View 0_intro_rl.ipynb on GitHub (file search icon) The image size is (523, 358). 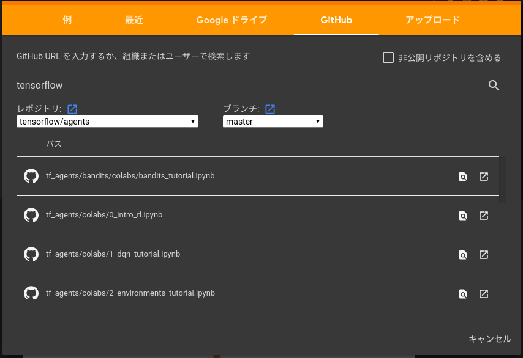pyautogui.click(x=462, y=216)
